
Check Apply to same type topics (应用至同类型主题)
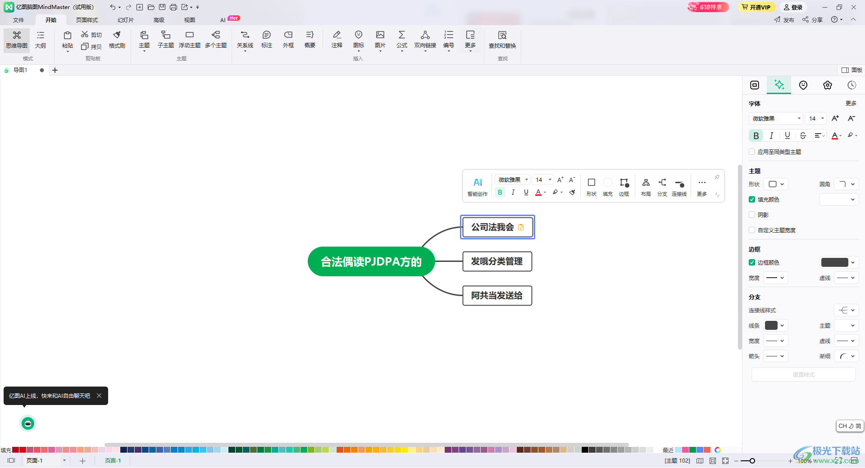click(x=752, y=152)
